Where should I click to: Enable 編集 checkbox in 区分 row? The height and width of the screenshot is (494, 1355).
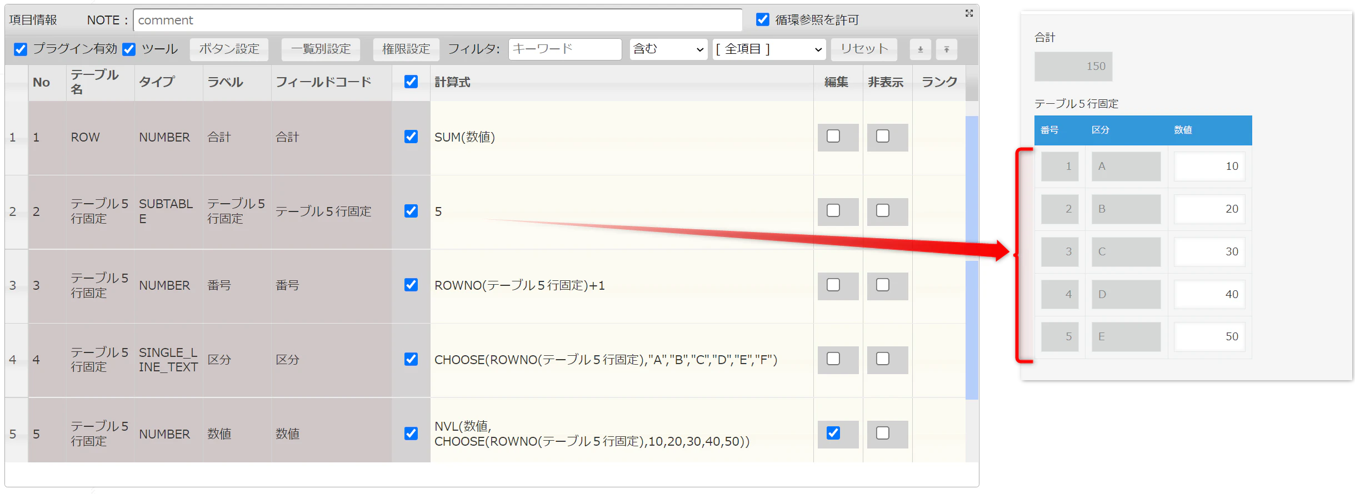[x=833, y=359]
